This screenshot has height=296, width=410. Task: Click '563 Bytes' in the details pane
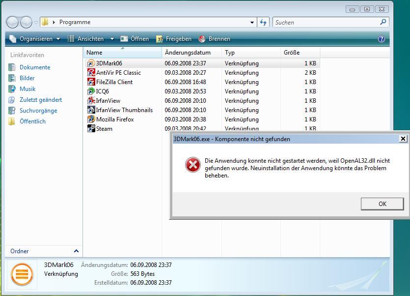tap(142, 274)
